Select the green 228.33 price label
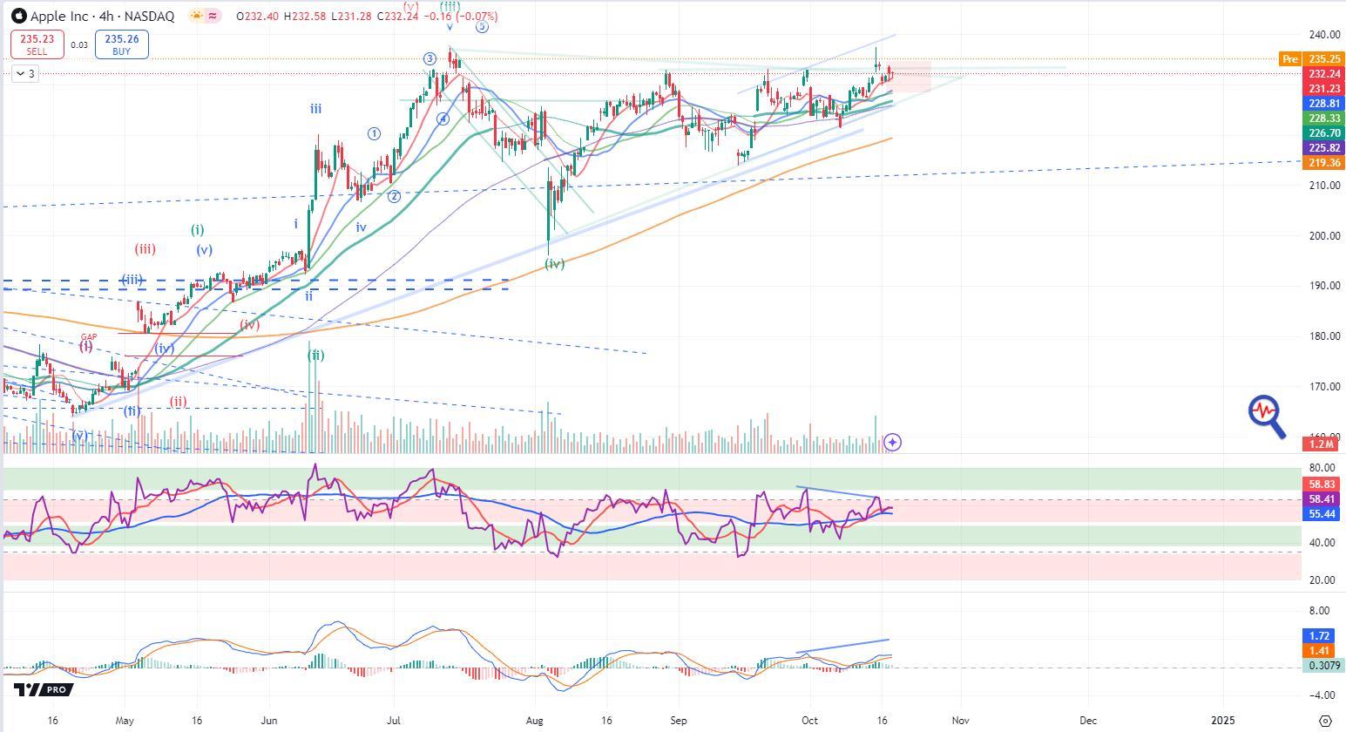The height and width of the screenshot is (732, 1346). point(1324,119)
